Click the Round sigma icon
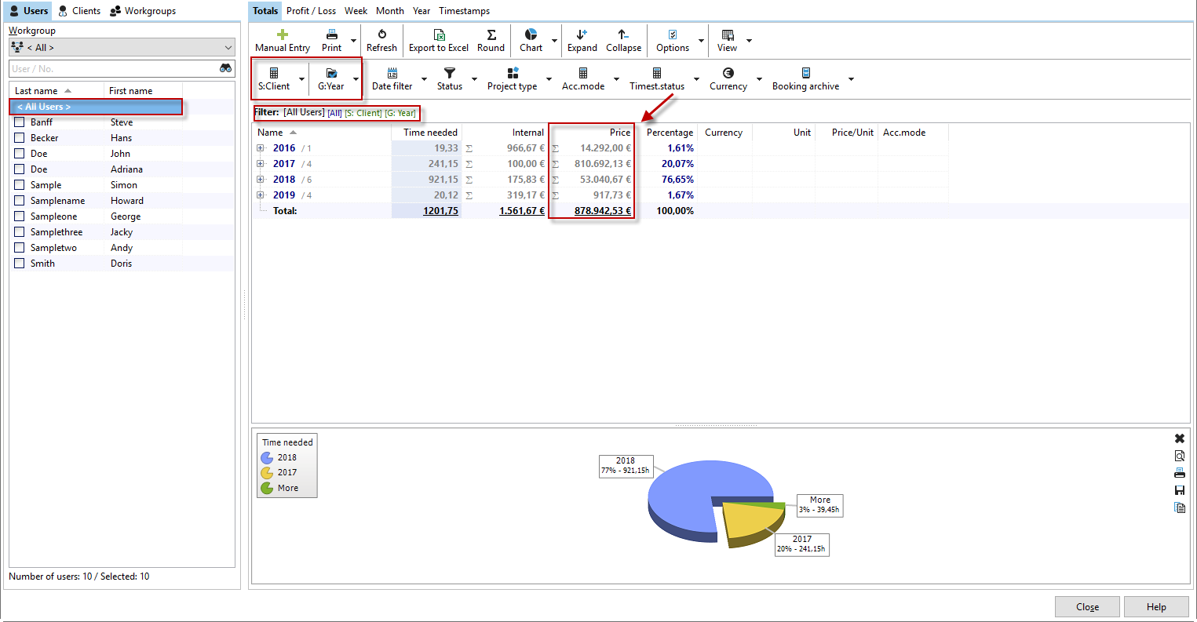This screenshot has width=1197, height=622. pos(491,35)
